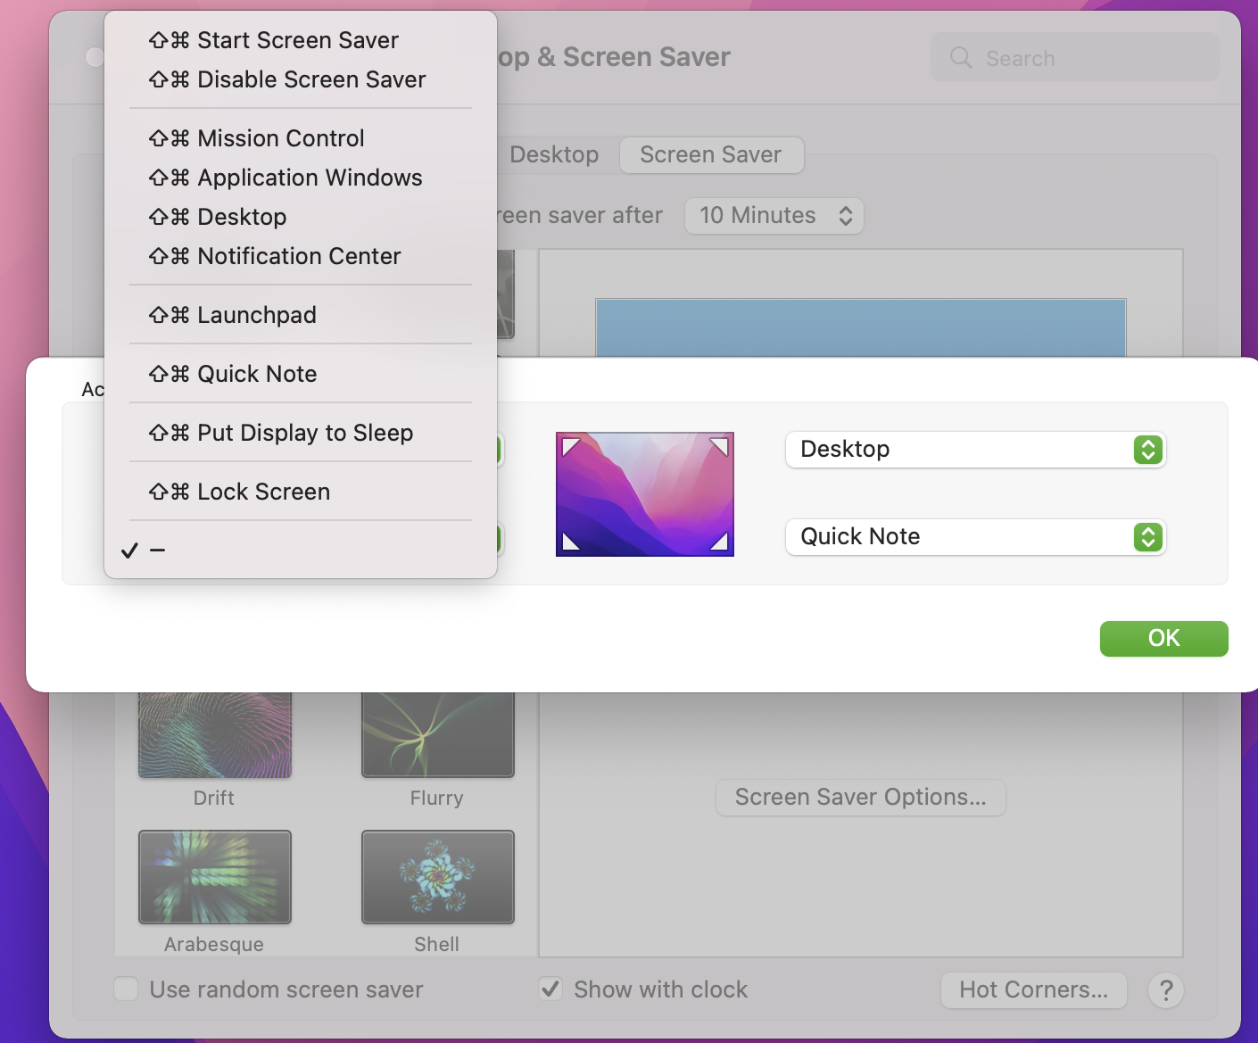Click the hot corners preview thumbnail
Image resolution: width=1258 pixels, height=1043 pixels.
pyautogui.click(x=645, y=494)
